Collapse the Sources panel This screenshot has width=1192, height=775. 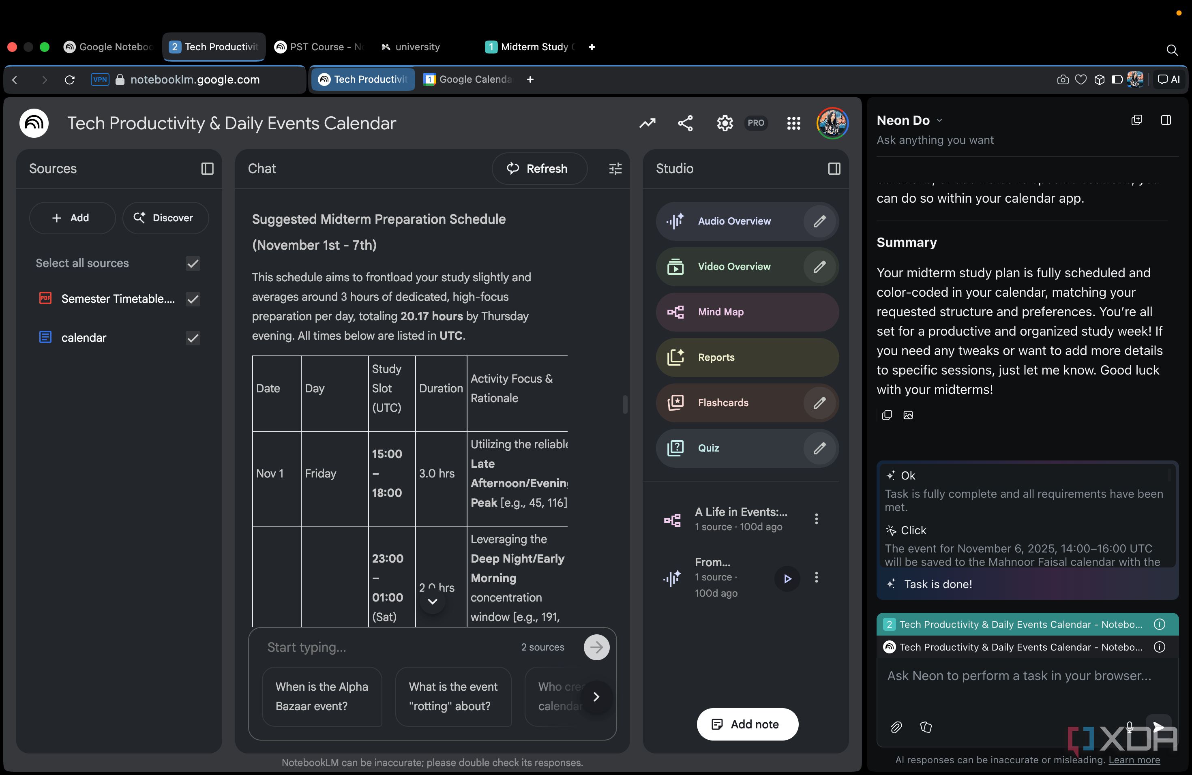(207, 169)
